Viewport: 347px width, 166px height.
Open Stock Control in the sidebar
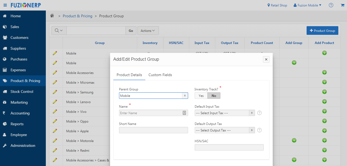coord(22,92)
